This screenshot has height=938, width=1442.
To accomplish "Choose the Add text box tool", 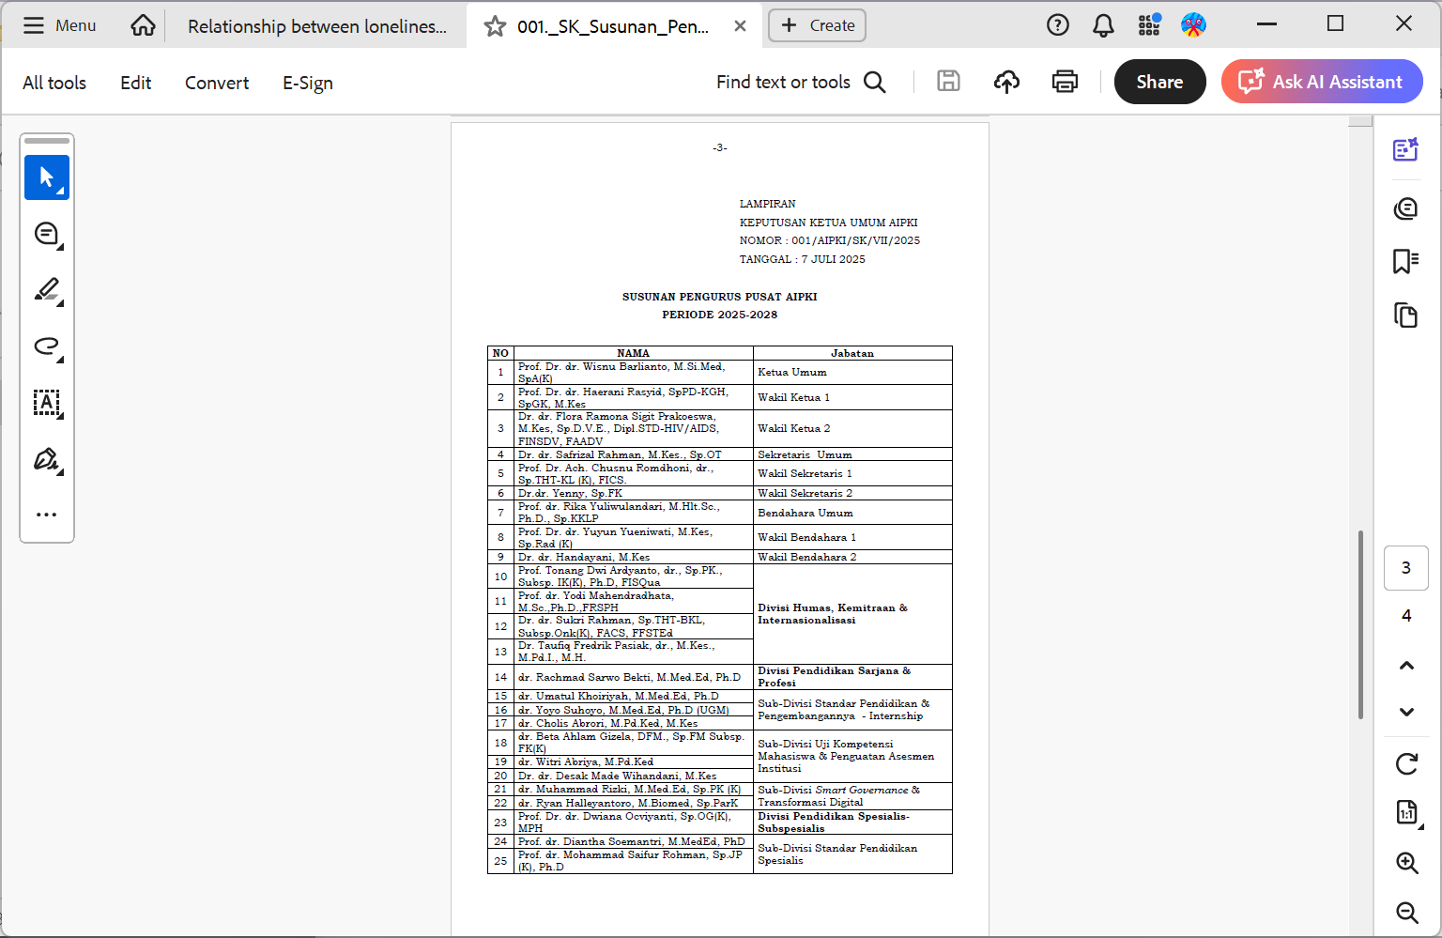I will 47,403.
